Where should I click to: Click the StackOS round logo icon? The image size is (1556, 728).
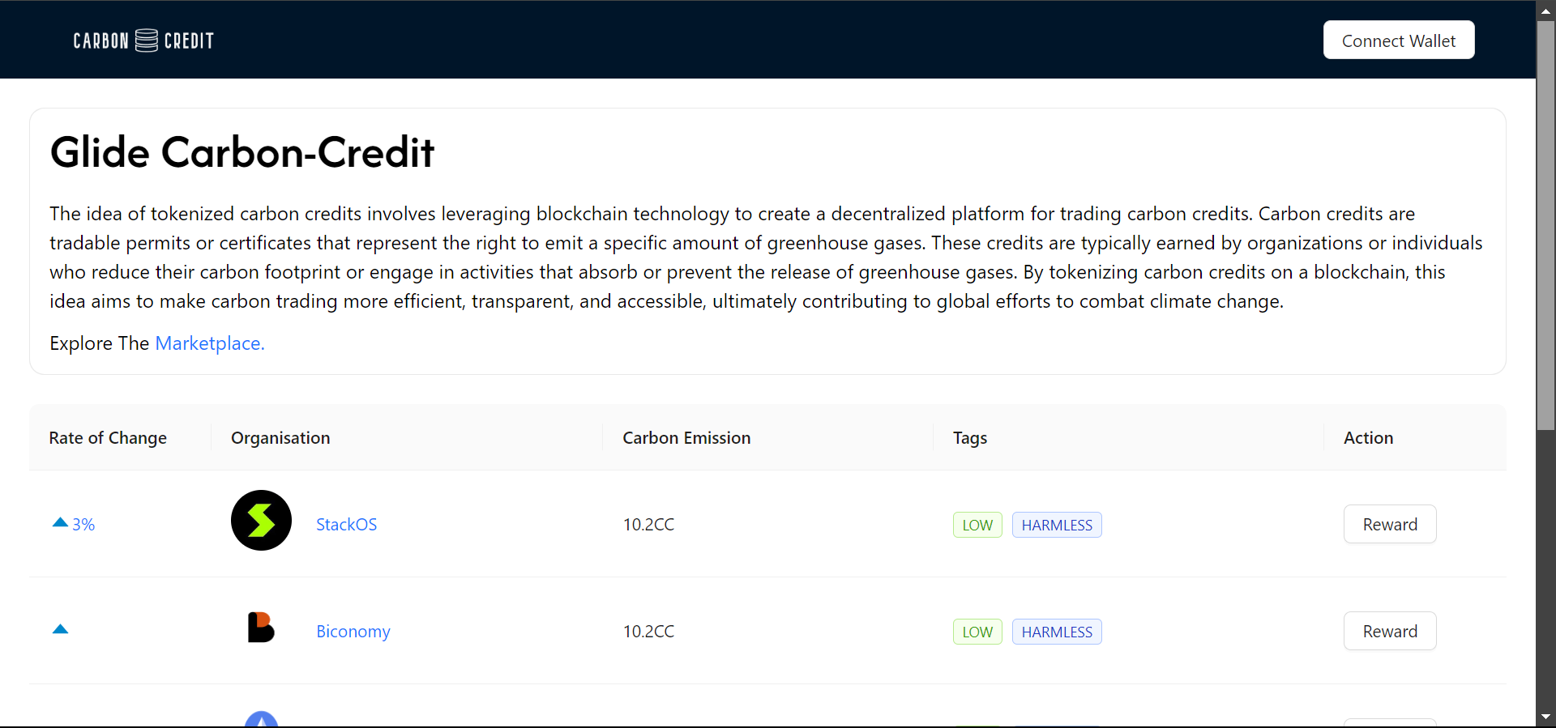pos(261,521)
